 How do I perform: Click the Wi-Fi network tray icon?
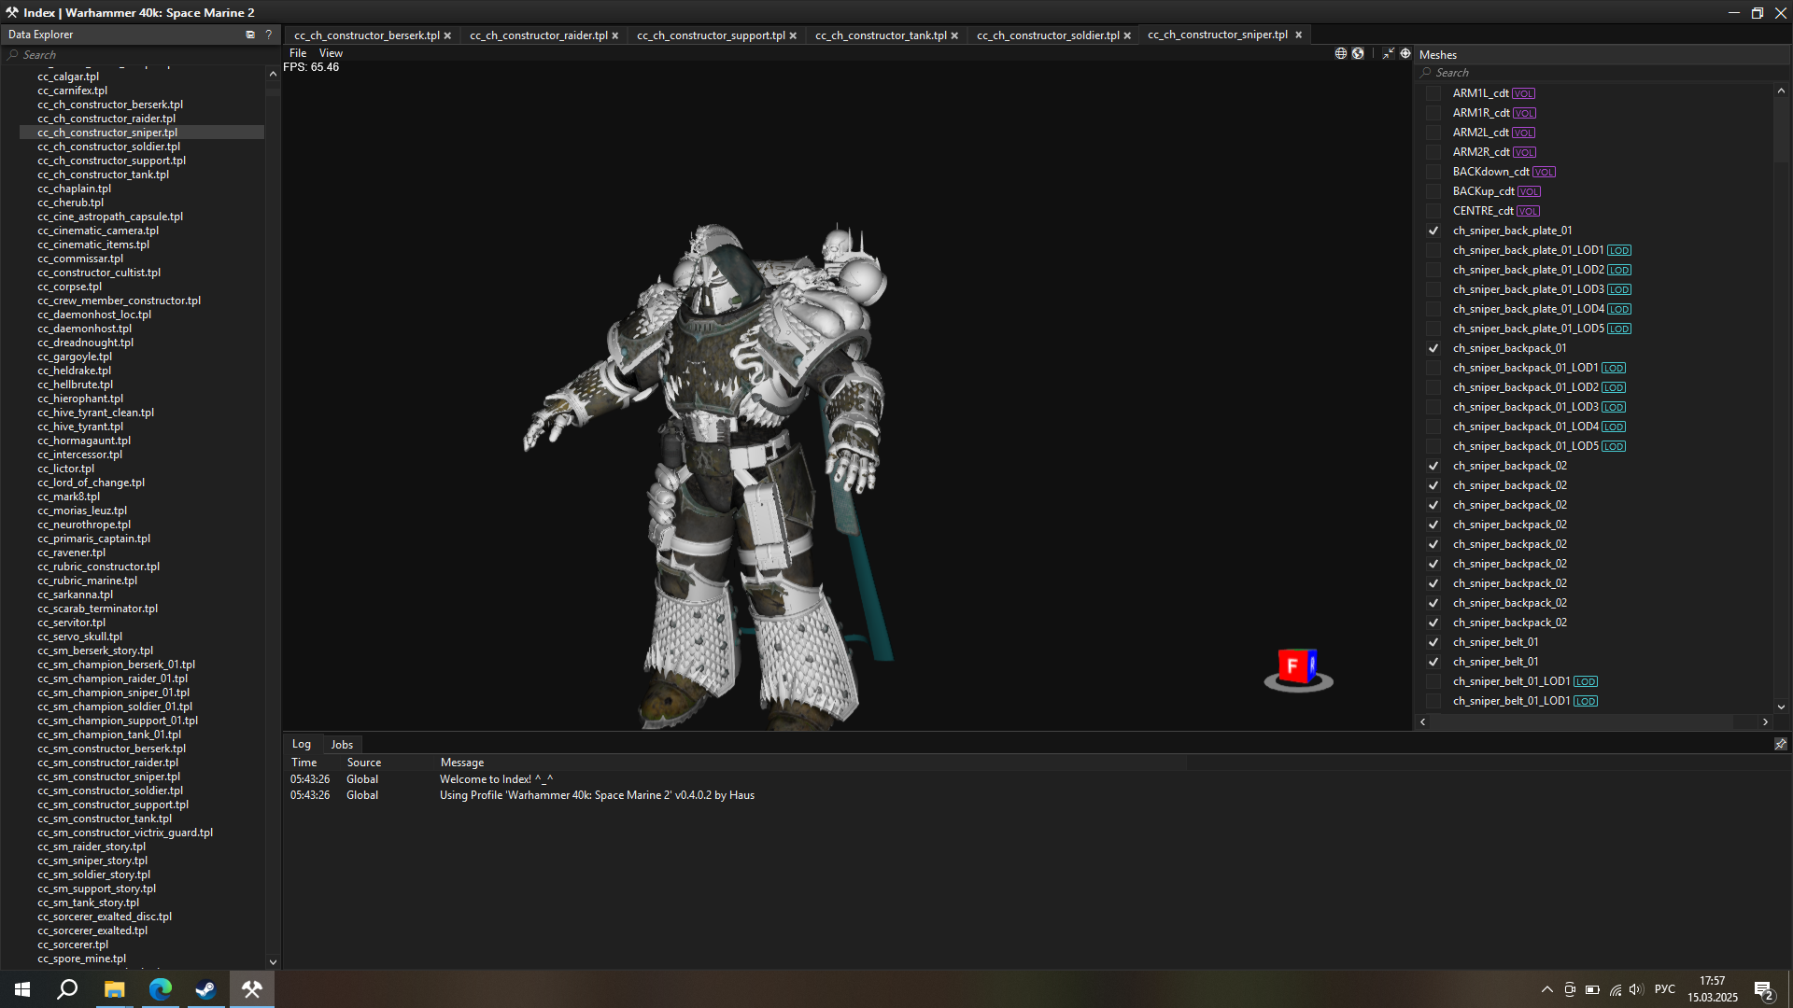(x=1615, y=989)
